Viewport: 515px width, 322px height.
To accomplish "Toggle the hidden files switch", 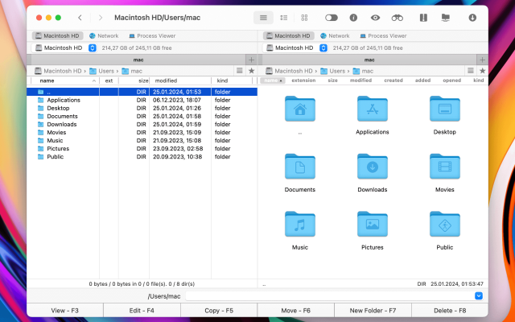I will coord(331,17).
